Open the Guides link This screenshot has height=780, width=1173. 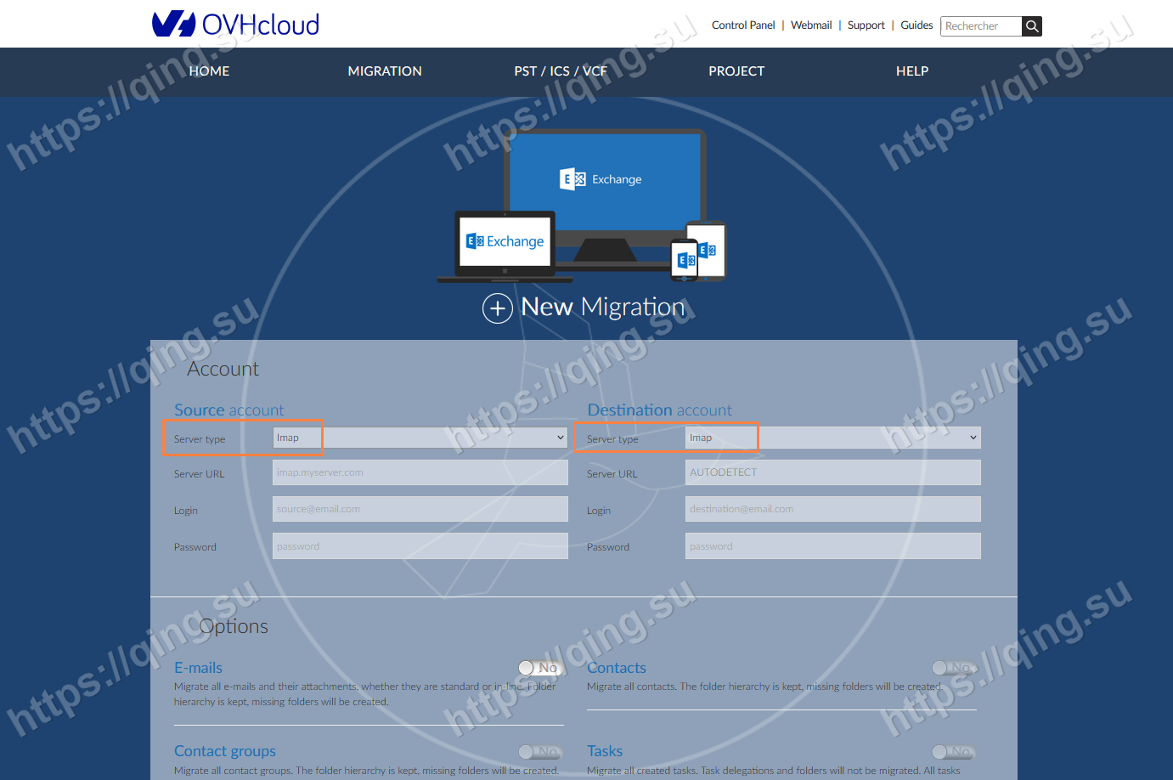(916, 25)
